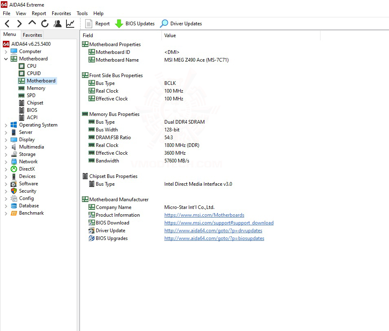Expand the Storage tree node
Screen dimensions: 389x331
6,154
